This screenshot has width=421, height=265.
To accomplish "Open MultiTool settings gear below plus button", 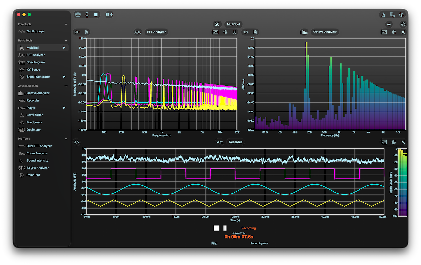I will pos(403,24).
